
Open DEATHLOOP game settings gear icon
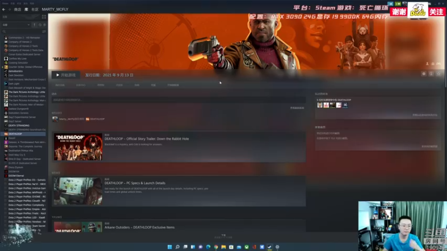tap(424, 74)
